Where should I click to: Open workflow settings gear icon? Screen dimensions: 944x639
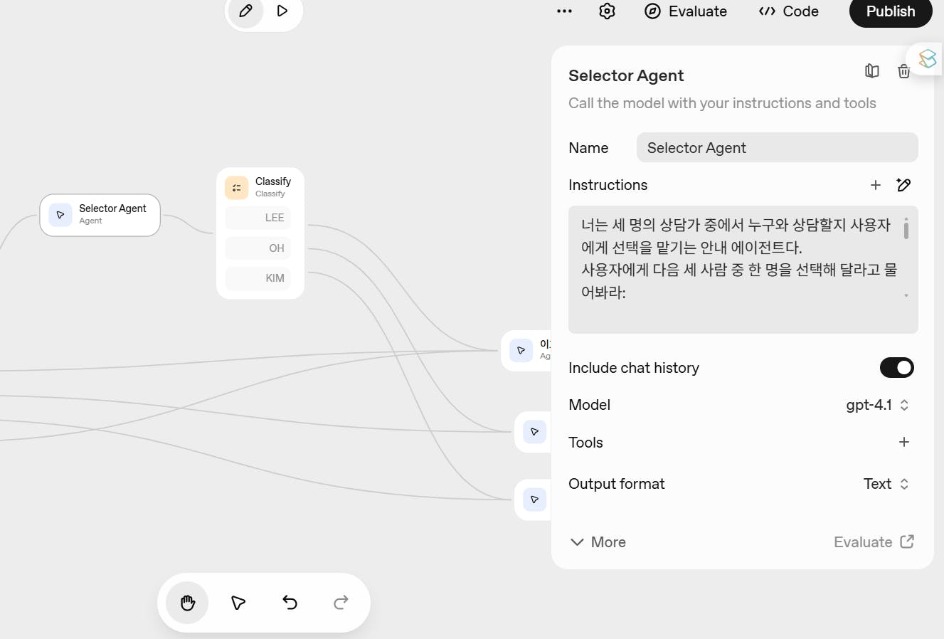(607, 11)
